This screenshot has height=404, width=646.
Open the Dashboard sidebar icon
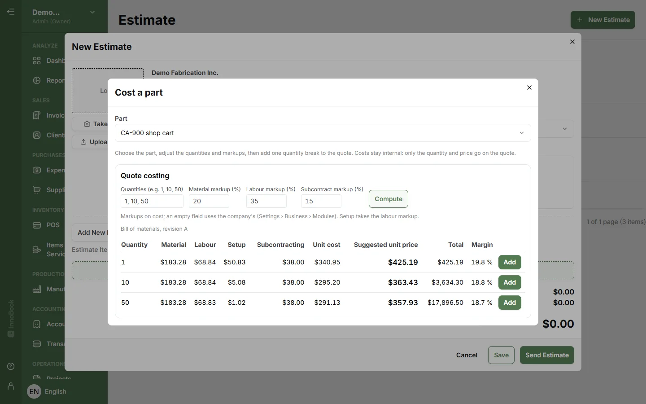click(x=37, y=61)
